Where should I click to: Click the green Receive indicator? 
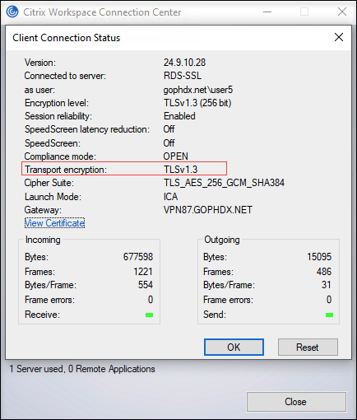point(149,315)
